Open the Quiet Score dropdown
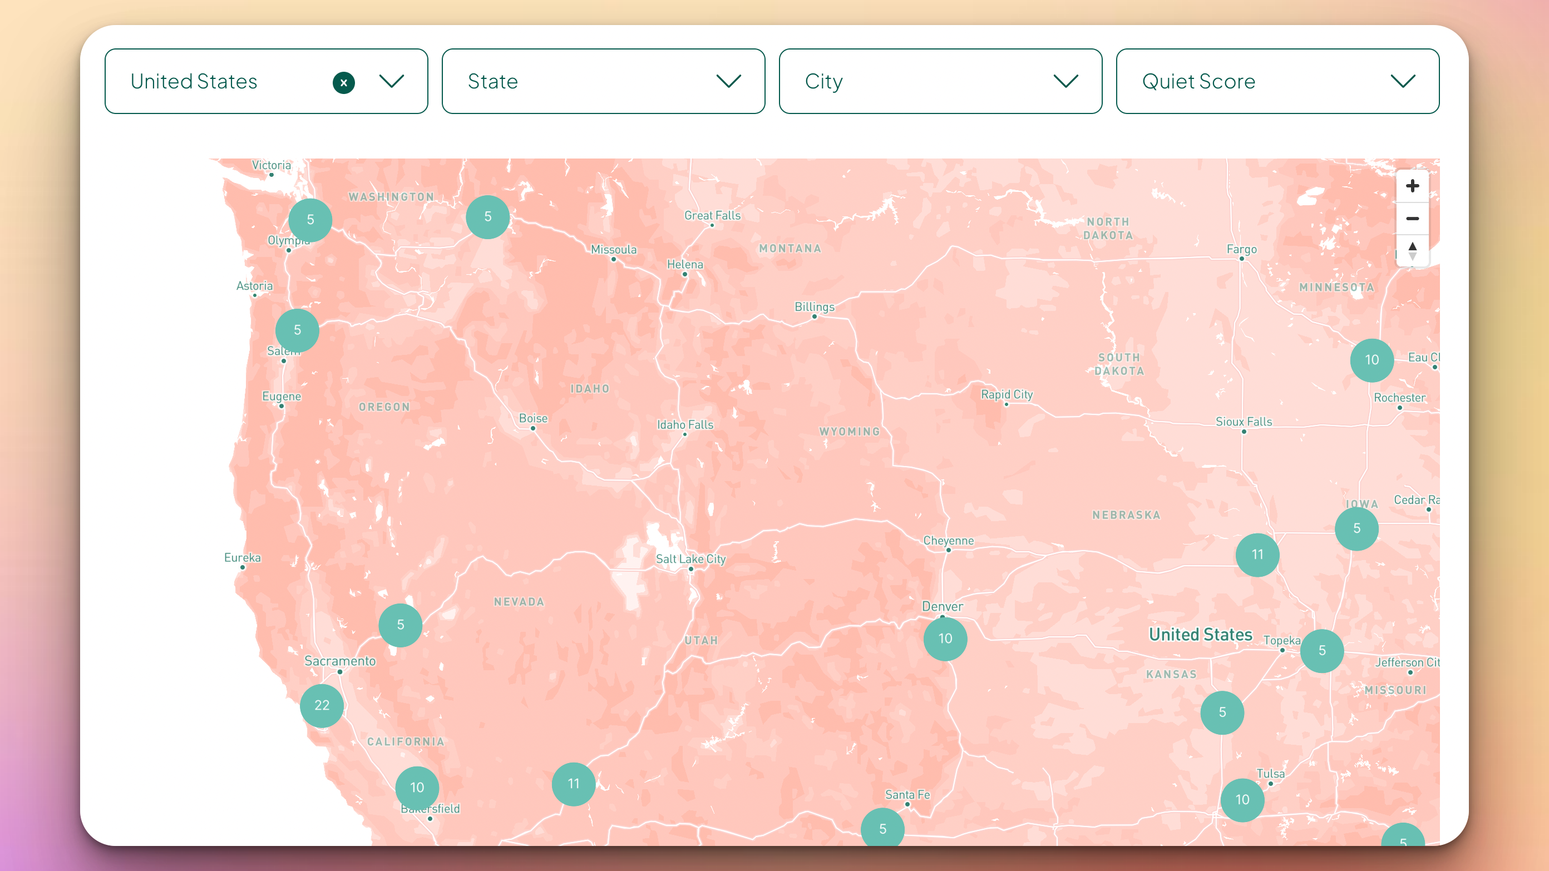 (x=1277, y=81)
